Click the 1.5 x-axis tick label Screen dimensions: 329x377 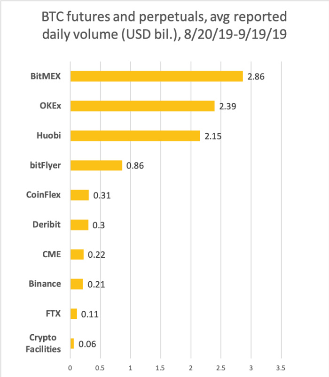tap(160, 368)
